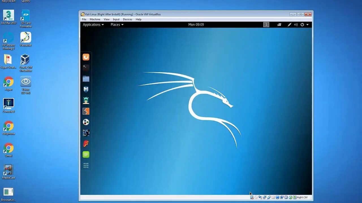Launch Metasploit Framework from the dock
Image resolution: width=362 pixels, height=203 pixels.
click(x=86, y=89)
